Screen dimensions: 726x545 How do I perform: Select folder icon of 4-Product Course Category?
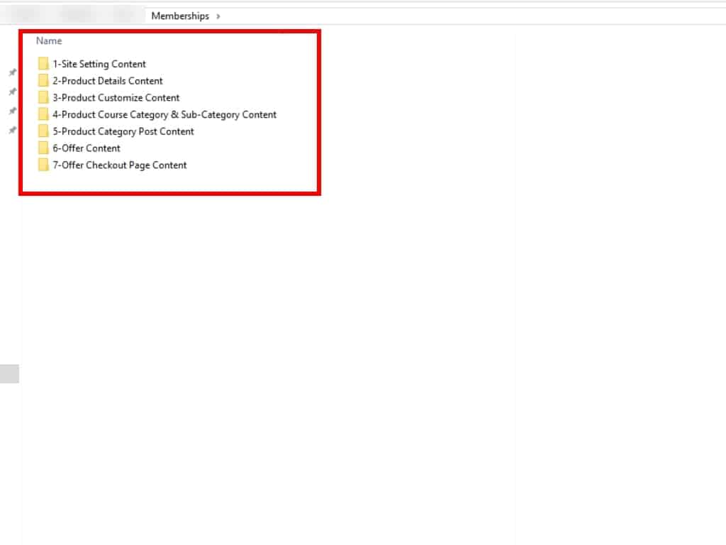[x=44, y=114]
